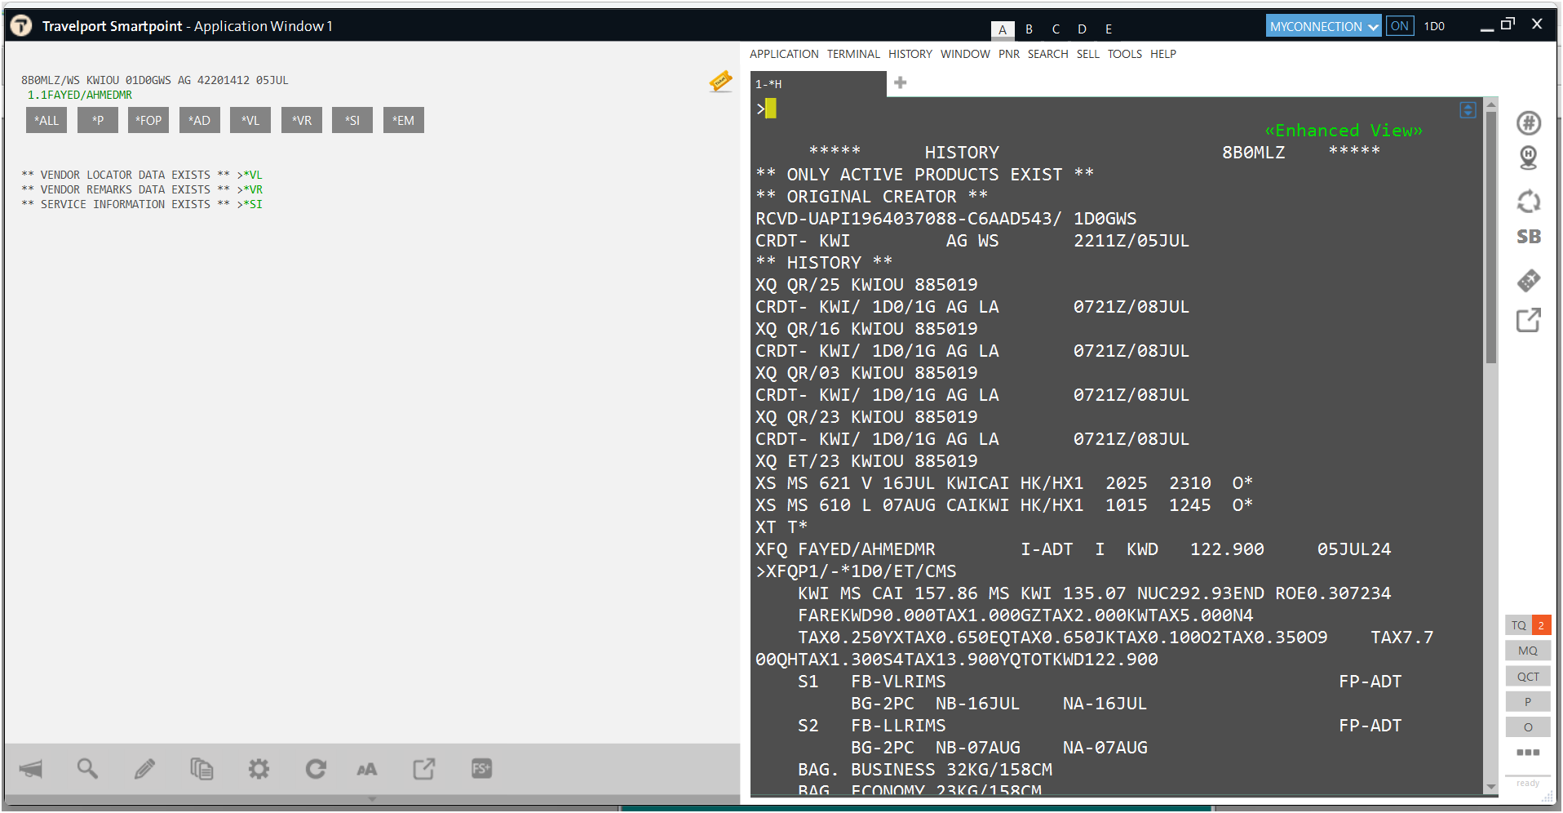Click the QCT side panel button
The height and width of the screenshot is (813, 1563).
coord(1528,677)
